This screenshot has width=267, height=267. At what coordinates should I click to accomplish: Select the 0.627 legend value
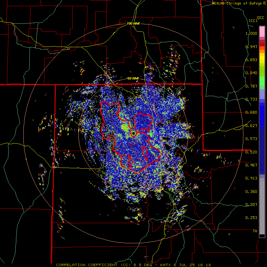pos(251,126)
